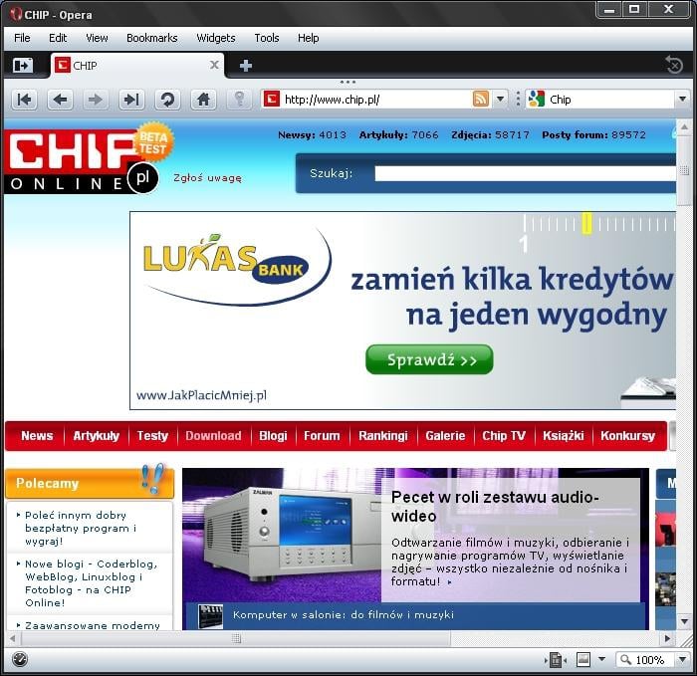Open the status bar sync icon
This screenshot has height=676, width=697.
[20, 659]
